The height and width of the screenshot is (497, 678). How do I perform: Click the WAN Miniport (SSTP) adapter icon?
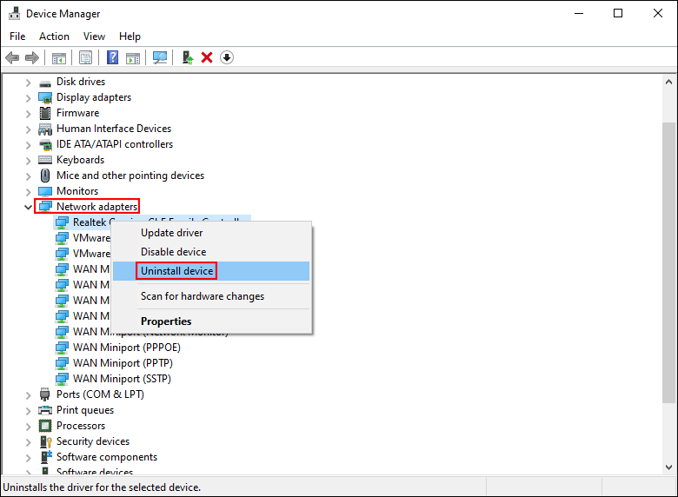(x=62, y=379)
